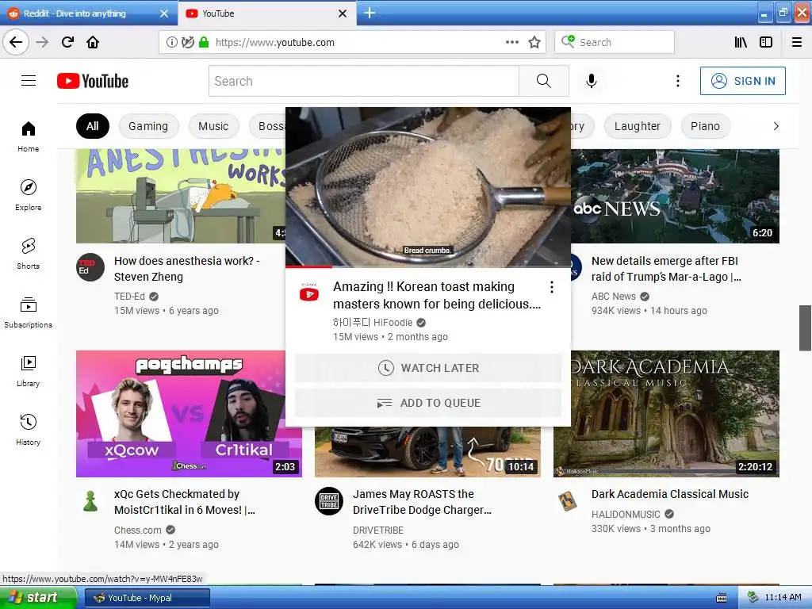Open Explore in sidebar
This screenshot has width=812, height=609.
pos(29,195)
